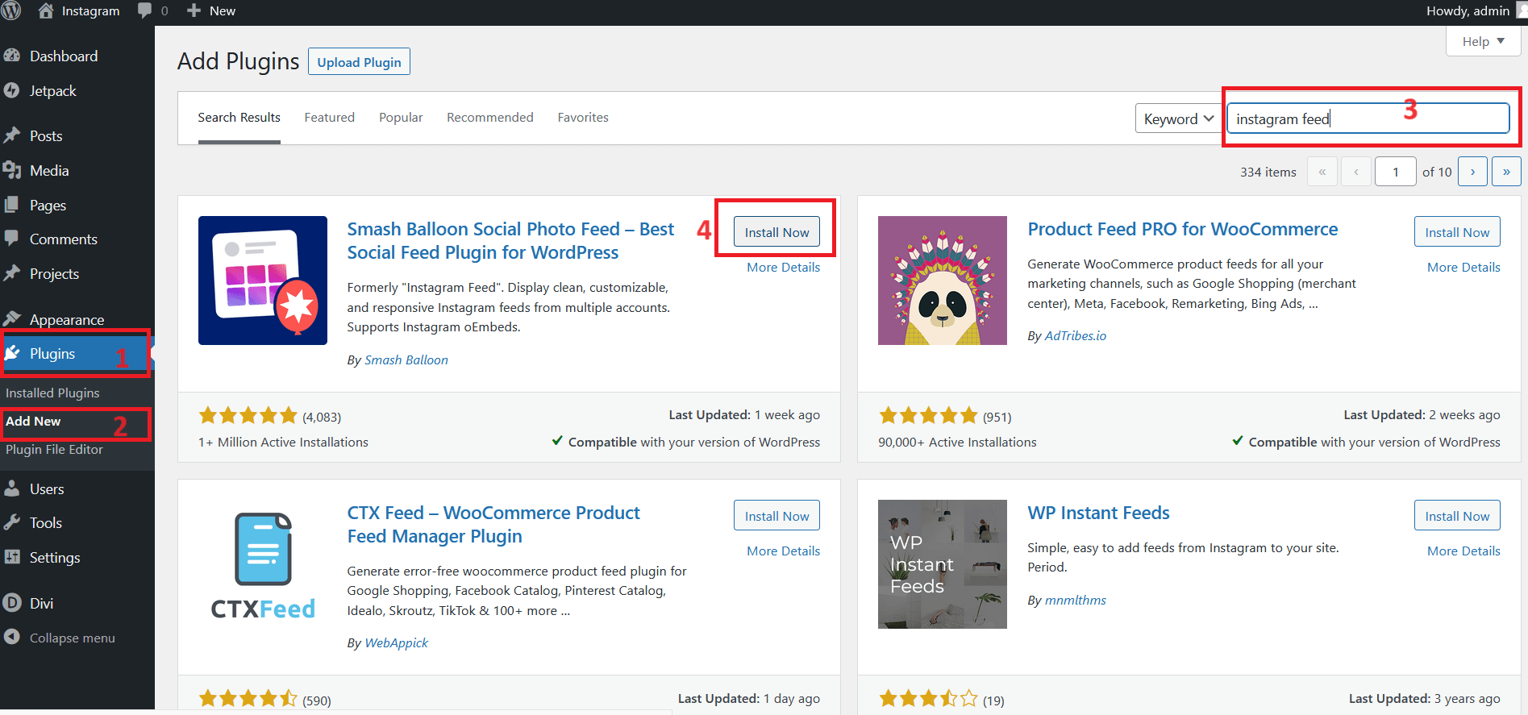This screenshot has height=715, width=1528.
Task: Open Smash Balloon Social Photo Feed title
Action: point(510,240)
